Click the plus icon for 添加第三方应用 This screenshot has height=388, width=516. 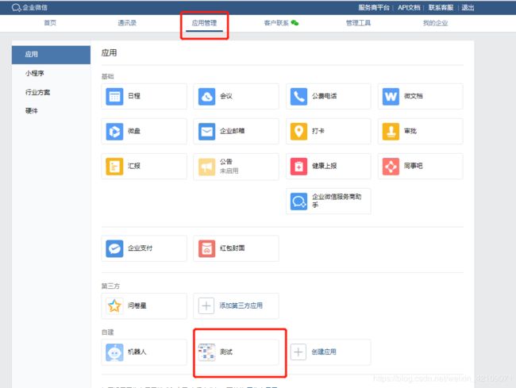click(x=206, y=305)
